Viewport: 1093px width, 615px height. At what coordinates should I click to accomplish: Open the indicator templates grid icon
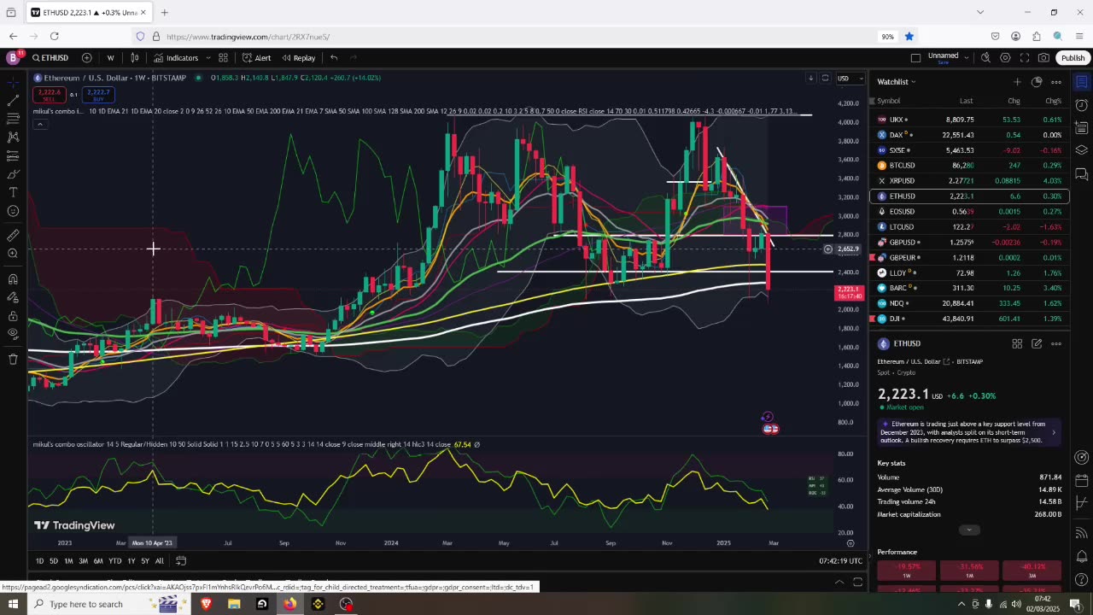tap(223, 58)
